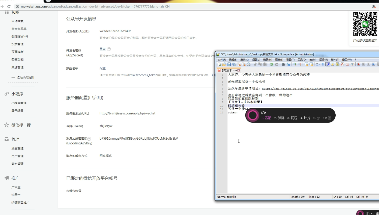The image size is (379, 215).
Task: Undo with the green arrow icon
Action: pyautogui.click(x=272, y=64)
